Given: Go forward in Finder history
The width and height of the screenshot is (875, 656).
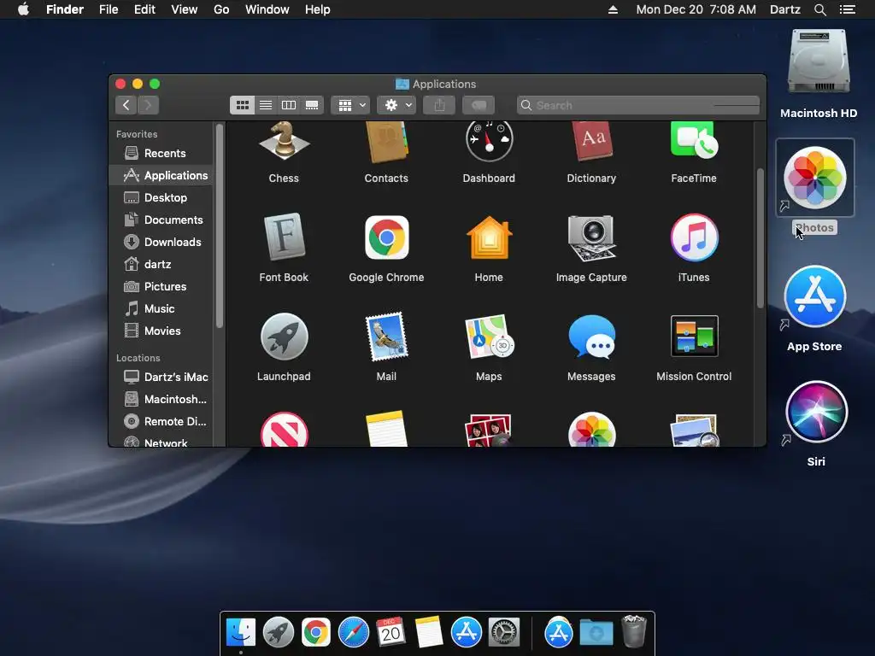Looking at the screenshot, I should (149, 105).
